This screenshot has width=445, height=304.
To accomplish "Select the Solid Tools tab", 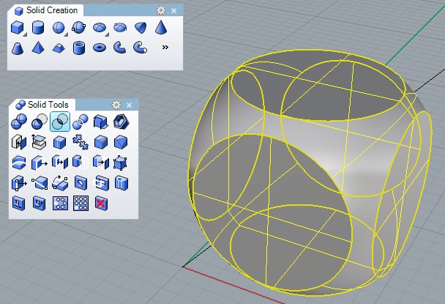I will [x=42, y=105].
